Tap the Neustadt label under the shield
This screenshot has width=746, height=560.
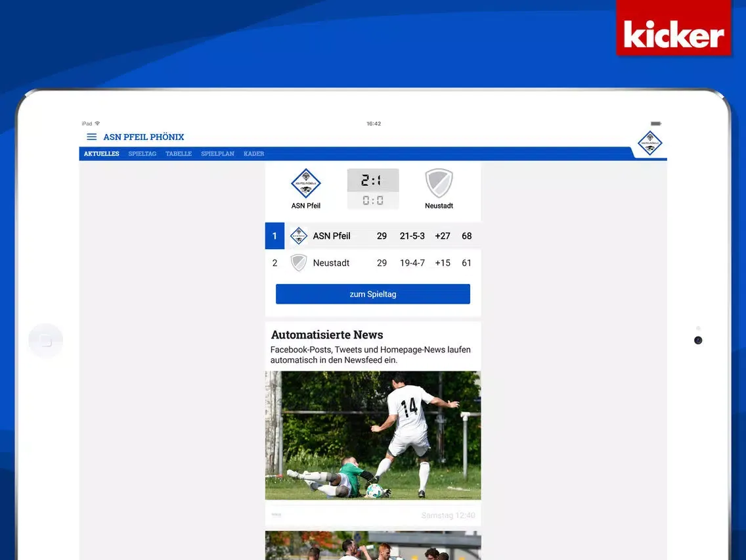pyautogui.click(x=439, y=206)
